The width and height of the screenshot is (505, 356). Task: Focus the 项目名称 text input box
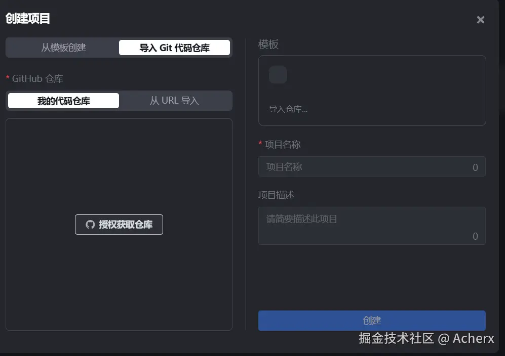pyautogui.click(x=365, y=167)
